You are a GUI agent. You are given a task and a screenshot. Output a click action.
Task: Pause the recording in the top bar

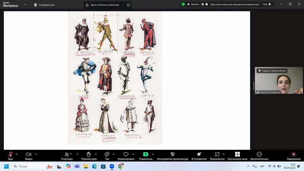point(203,5)
